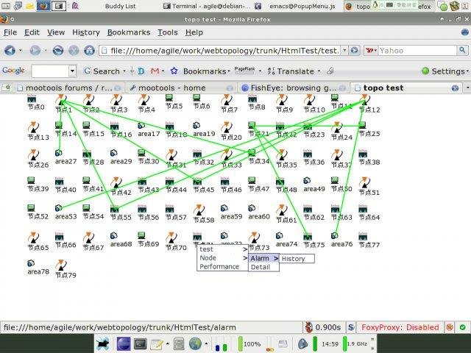
Task: Click the Settings button in Google toolbar
Action: point(443,71)
